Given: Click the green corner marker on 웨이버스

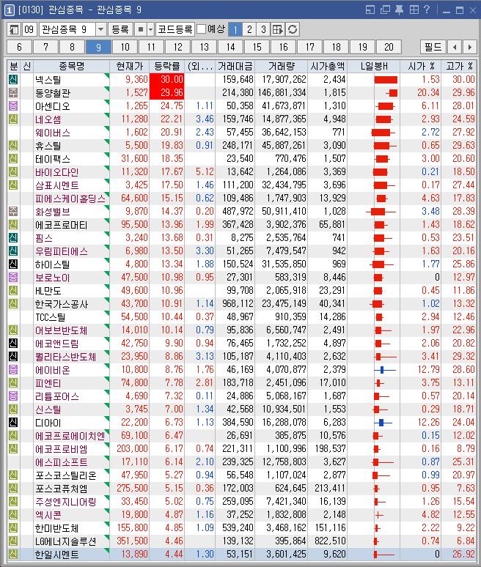Looking at the screenshot, I should coord(107,128).
